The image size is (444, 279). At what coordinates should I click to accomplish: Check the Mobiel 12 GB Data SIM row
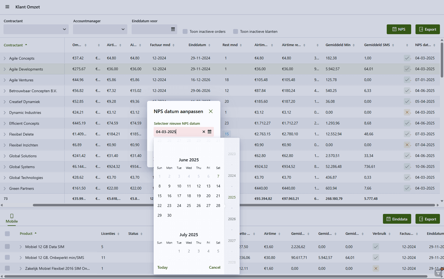[x=7, y=246]
